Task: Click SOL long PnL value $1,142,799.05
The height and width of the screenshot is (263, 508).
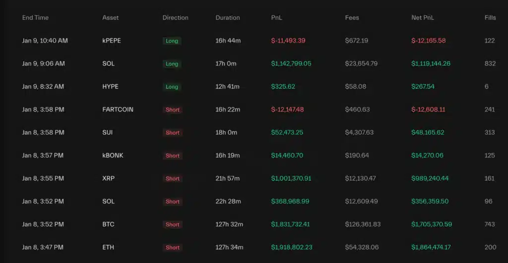Action: (291, 63)
